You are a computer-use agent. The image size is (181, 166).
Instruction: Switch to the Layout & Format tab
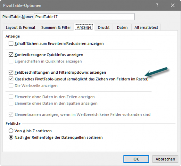21,28
